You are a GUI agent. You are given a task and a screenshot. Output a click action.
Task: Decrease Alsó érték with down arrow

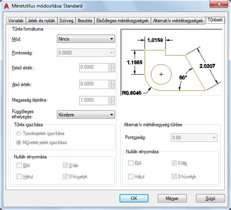tap(111, 87)
